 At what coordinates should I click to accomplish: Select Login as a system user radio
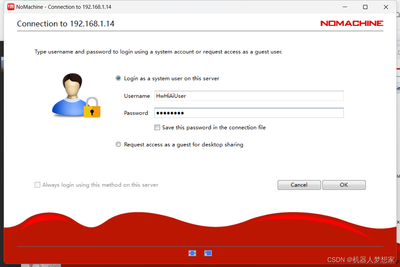118,78
